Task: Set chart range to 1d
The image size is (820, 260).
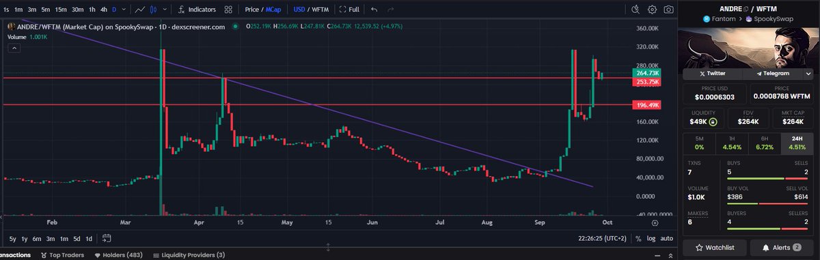Action: 89,239
